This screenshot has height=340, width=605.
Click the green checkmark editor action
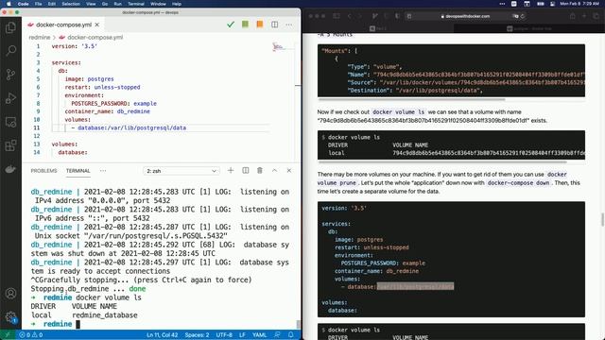231,25
